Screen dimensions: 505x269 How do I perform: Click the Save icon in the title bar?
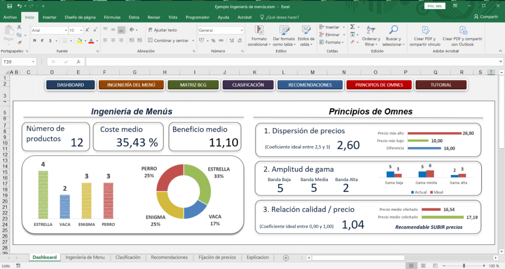(x=9, y=6)
